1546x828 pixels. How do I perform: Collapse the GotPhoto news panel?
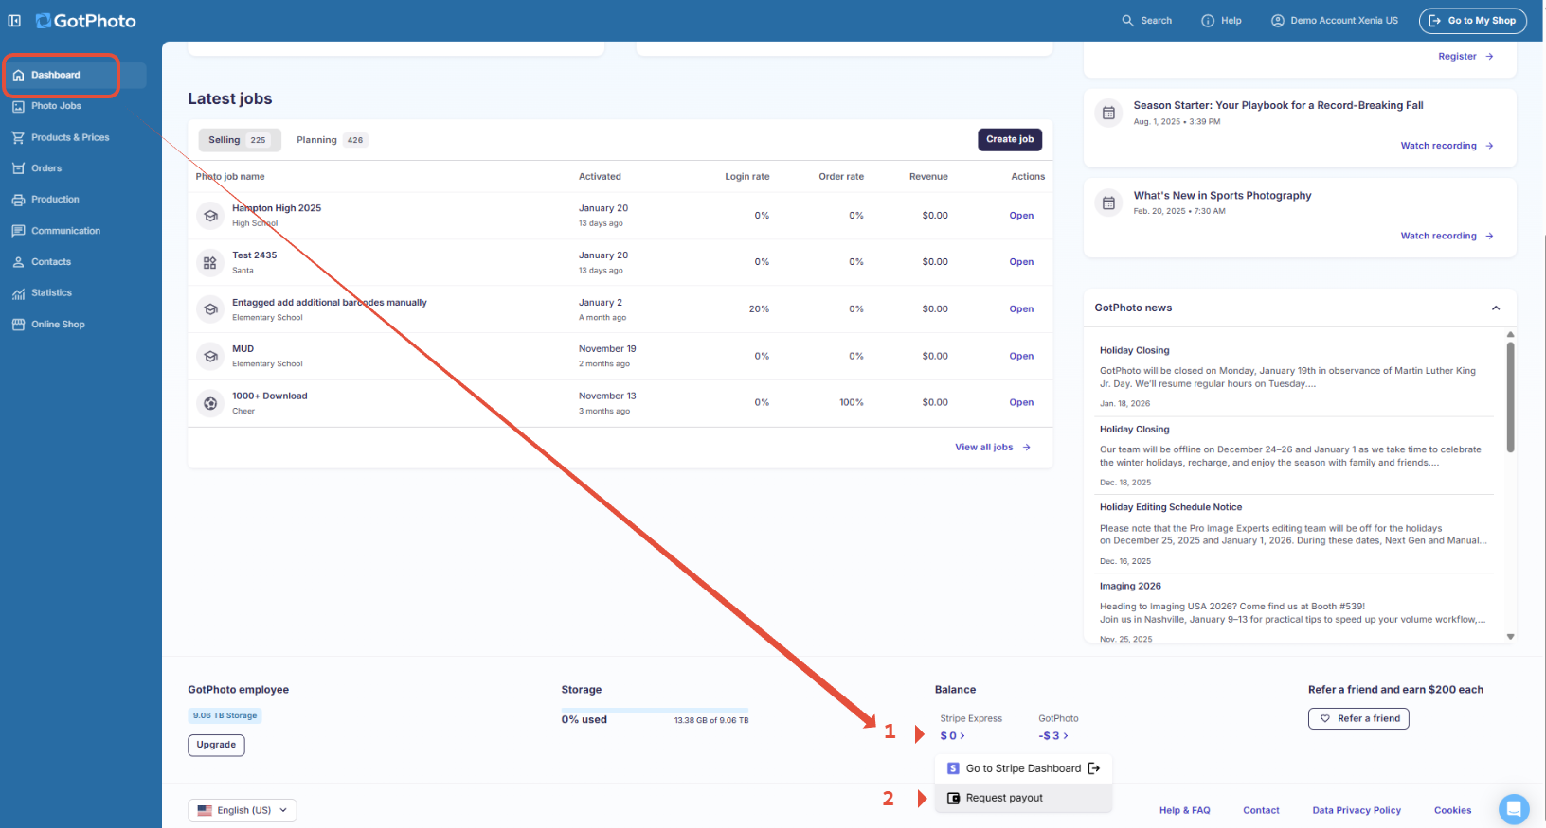1496,308
